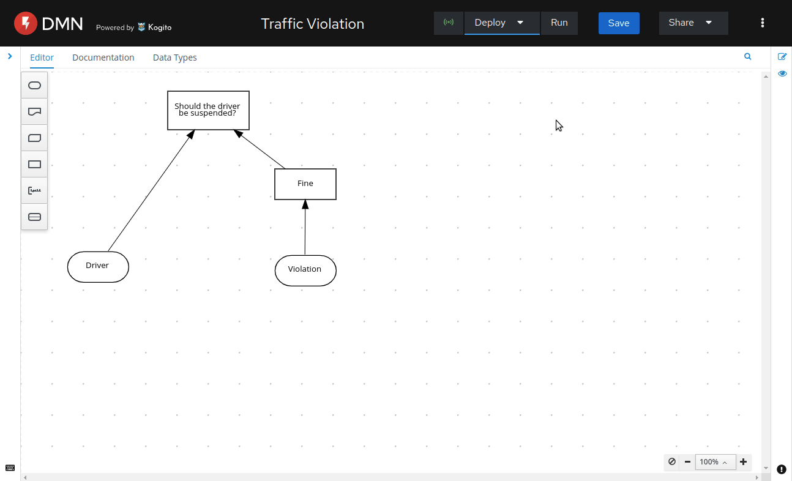Switch to the Data Types tab
This screenshot has height=481, width=792.
[174, 58]
